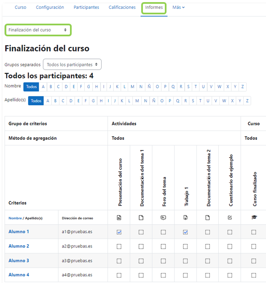Toggle Alumno 1 Presentación del curso checkbox
This screenshot has width=266, height=283.
[119, 232]
